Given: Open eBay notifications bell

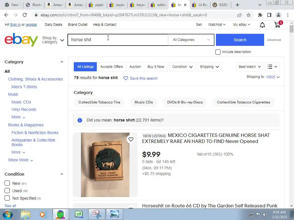Looking at the screenshot, I should coord(262,25).
